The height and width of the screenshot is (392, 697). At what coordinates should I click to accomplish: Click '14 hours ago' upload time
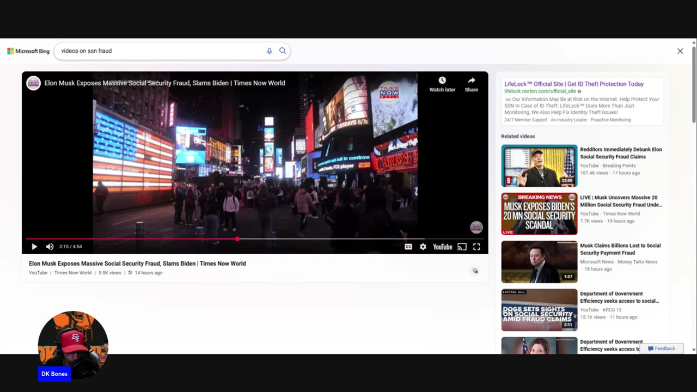point(148,273)
